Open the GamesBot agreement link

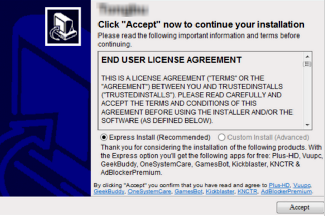click(188, 191)
